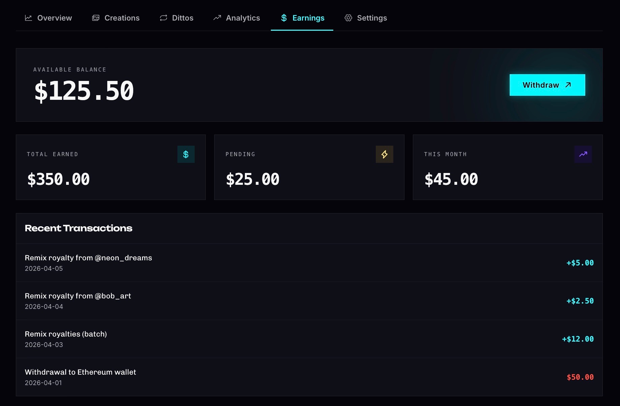The width and height of the screenshot is (620, 406).
Task: Open the Remix royalties (batch) transaction
Action: tap(309, 339)
